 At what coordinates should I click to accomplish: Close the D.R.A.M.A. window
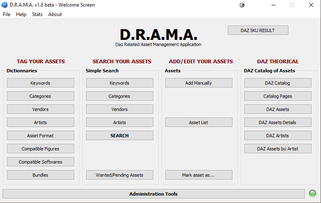coord(311,5)
